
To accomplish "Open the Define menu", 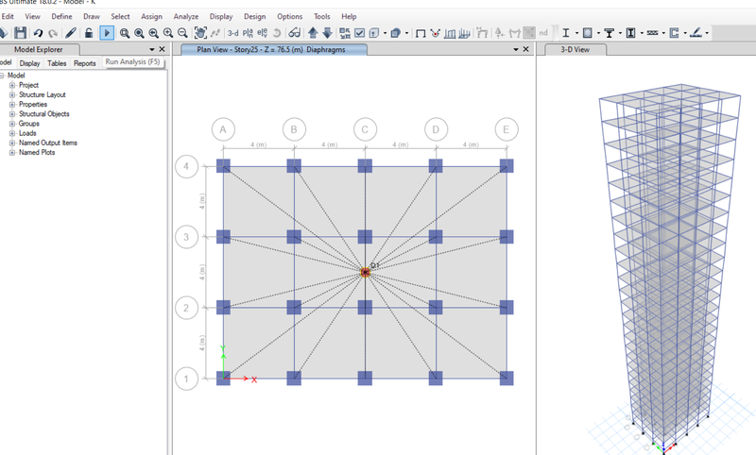I will [x=61, y=16].
